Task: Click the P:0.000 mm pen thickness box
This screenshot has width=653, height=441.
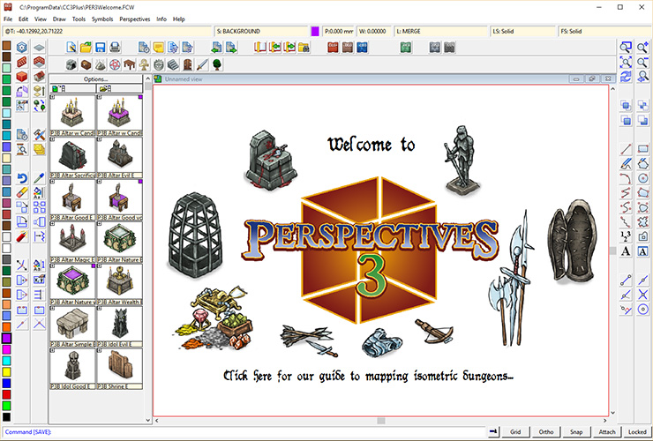Action: 339,31
